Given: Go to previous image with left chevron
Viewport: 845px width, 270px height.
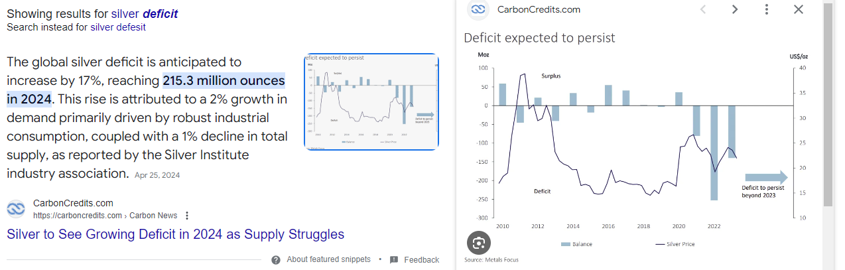Looking at the screenshot, I should coord(703,9).
